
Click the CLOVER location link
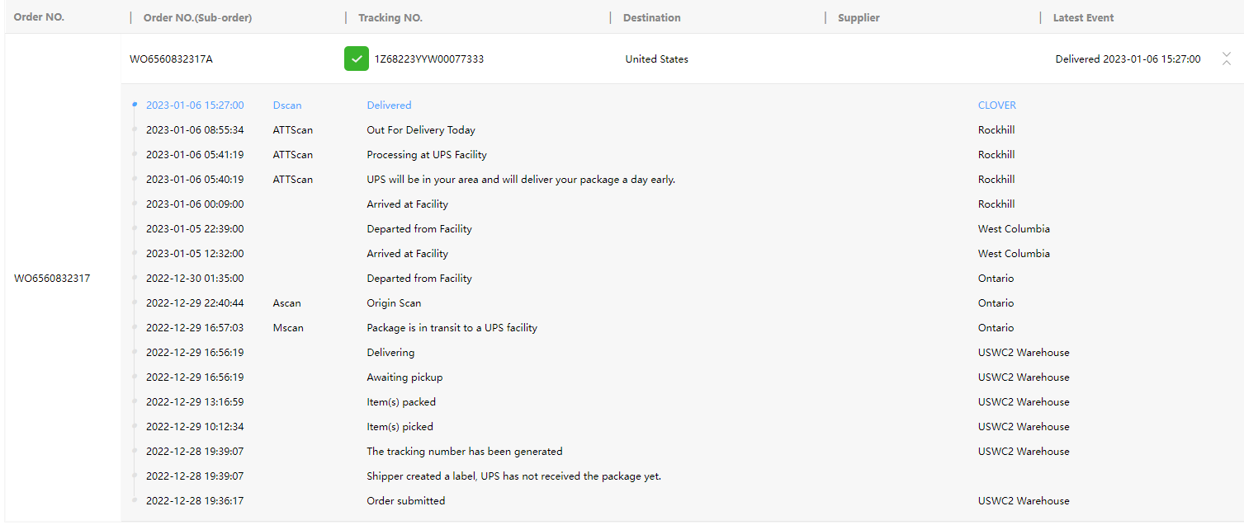[x=997, y=105]
